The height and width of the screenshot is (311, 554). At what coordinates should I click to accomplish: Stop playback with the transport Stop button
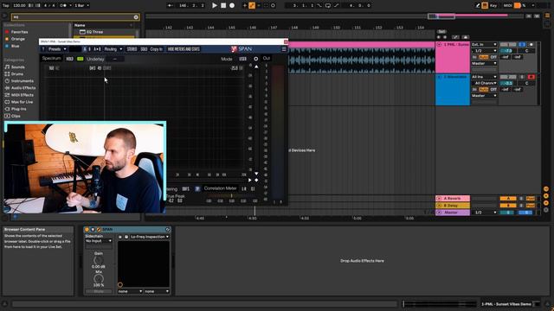tap(223, 5)
